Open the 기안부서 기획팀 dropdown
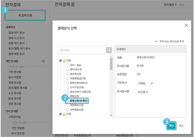The image size is (194, 137). coord(145,83)
